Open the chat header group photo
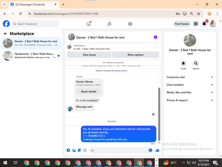 click(71, 37)
